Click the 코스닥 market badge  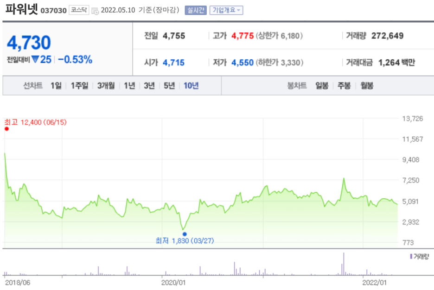click(79, 10)
